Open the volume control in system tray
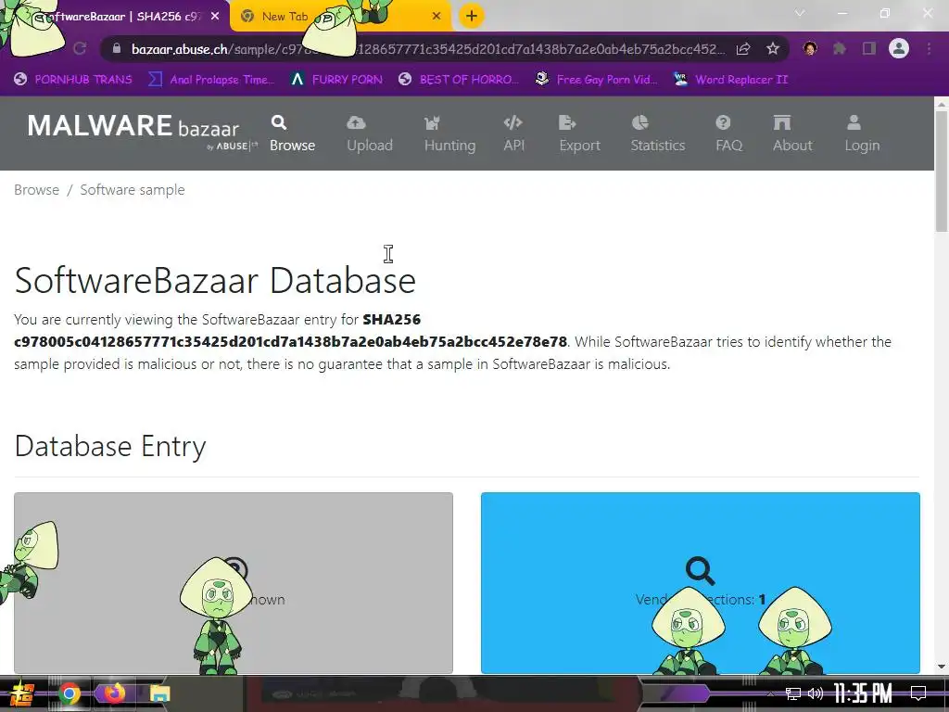 pos(816,693)
